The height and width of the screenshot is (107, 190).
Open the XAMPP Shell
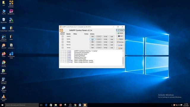[x=120, y=36]
